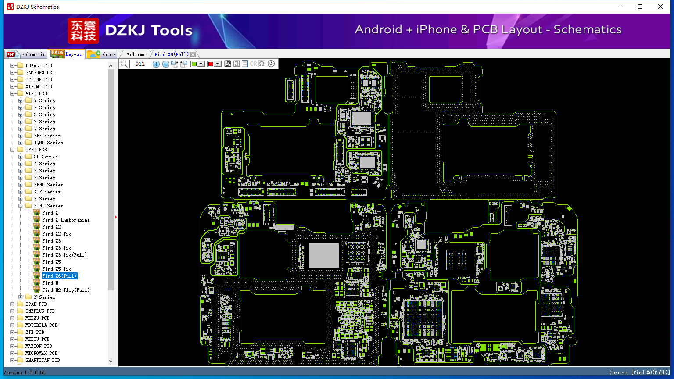Click the overlapping windows layer icon

coord(227,64)
